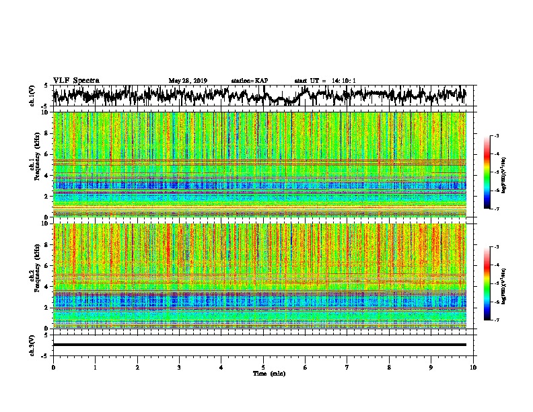Click the 'ch.3(V)' axis label

[x=32, y=345]
